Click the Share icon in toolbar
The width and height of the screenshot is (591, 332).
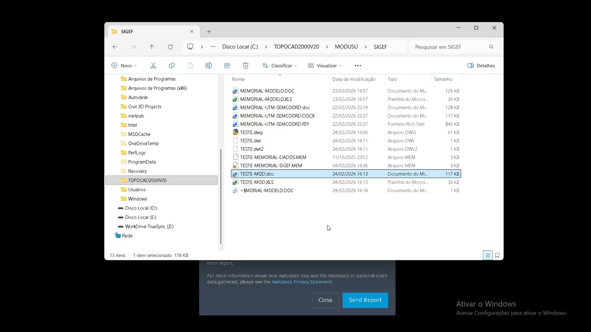(227, 65)
